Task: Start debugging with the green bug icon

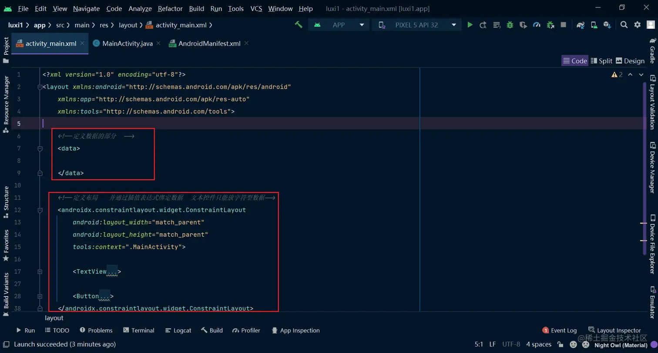Action: click(510, 25)
